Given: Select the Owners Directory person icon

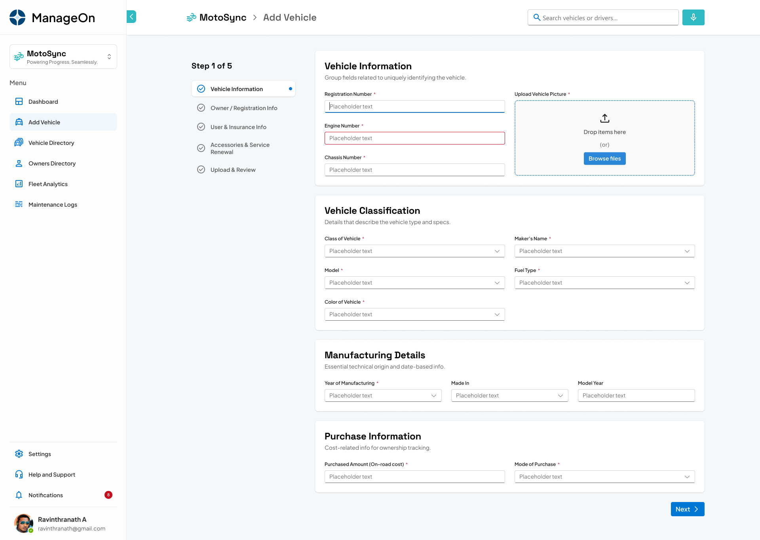Looking at the screenshot, I should click(19, 163).
